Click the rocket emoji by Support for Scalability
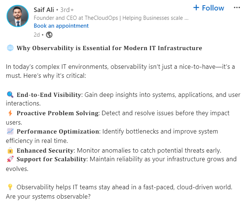 (10, 159)
